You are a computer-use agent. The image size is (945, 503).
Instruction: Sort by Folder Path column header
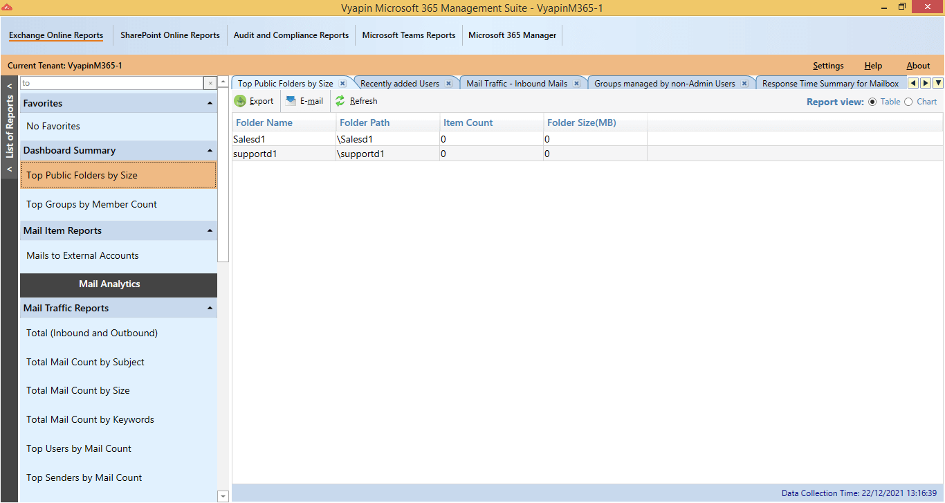[388, 122]
